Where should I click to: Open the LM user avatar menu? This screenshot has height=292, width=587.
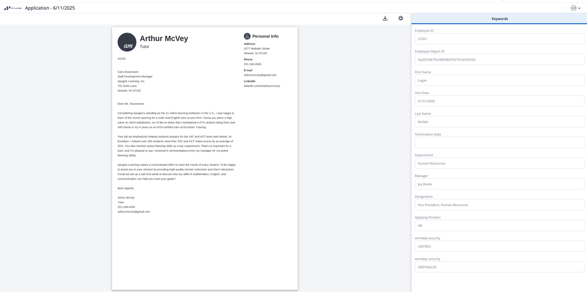click(x=573, y=8)
